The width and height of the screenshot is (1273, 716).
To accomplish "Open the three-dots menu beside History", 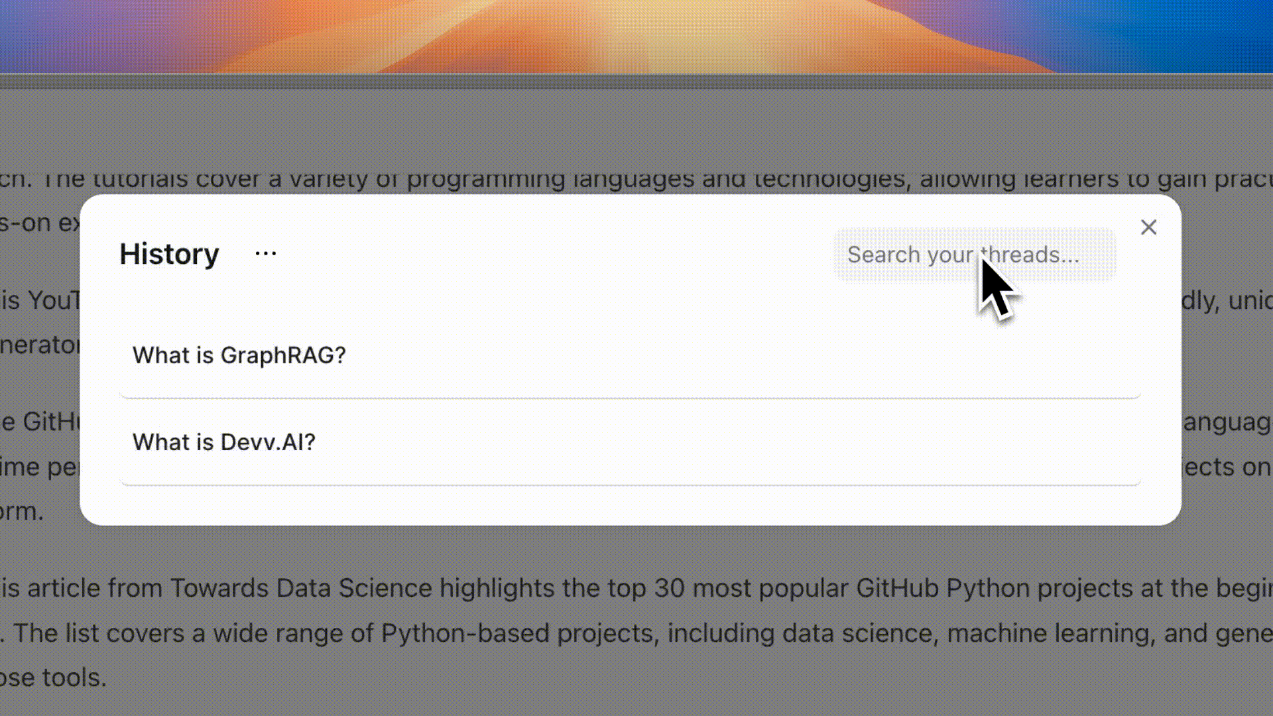I will [x=266, y=253].
